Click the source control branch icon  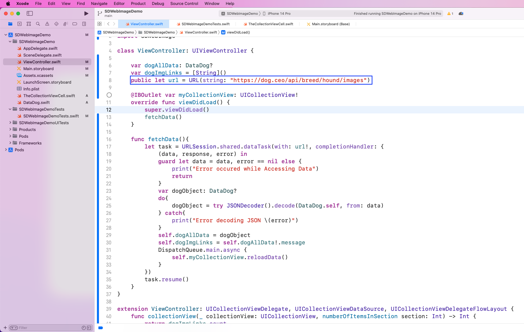[x=100, y=14]
